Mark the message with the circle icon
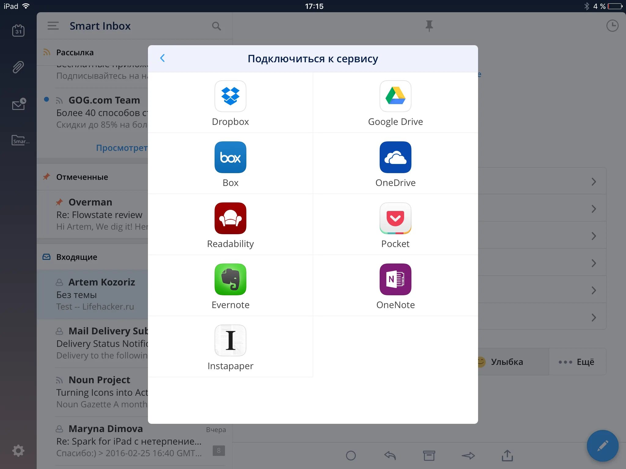Image resolution: width=626 pixels, height=469 pixels. click(x=351, y=456)
